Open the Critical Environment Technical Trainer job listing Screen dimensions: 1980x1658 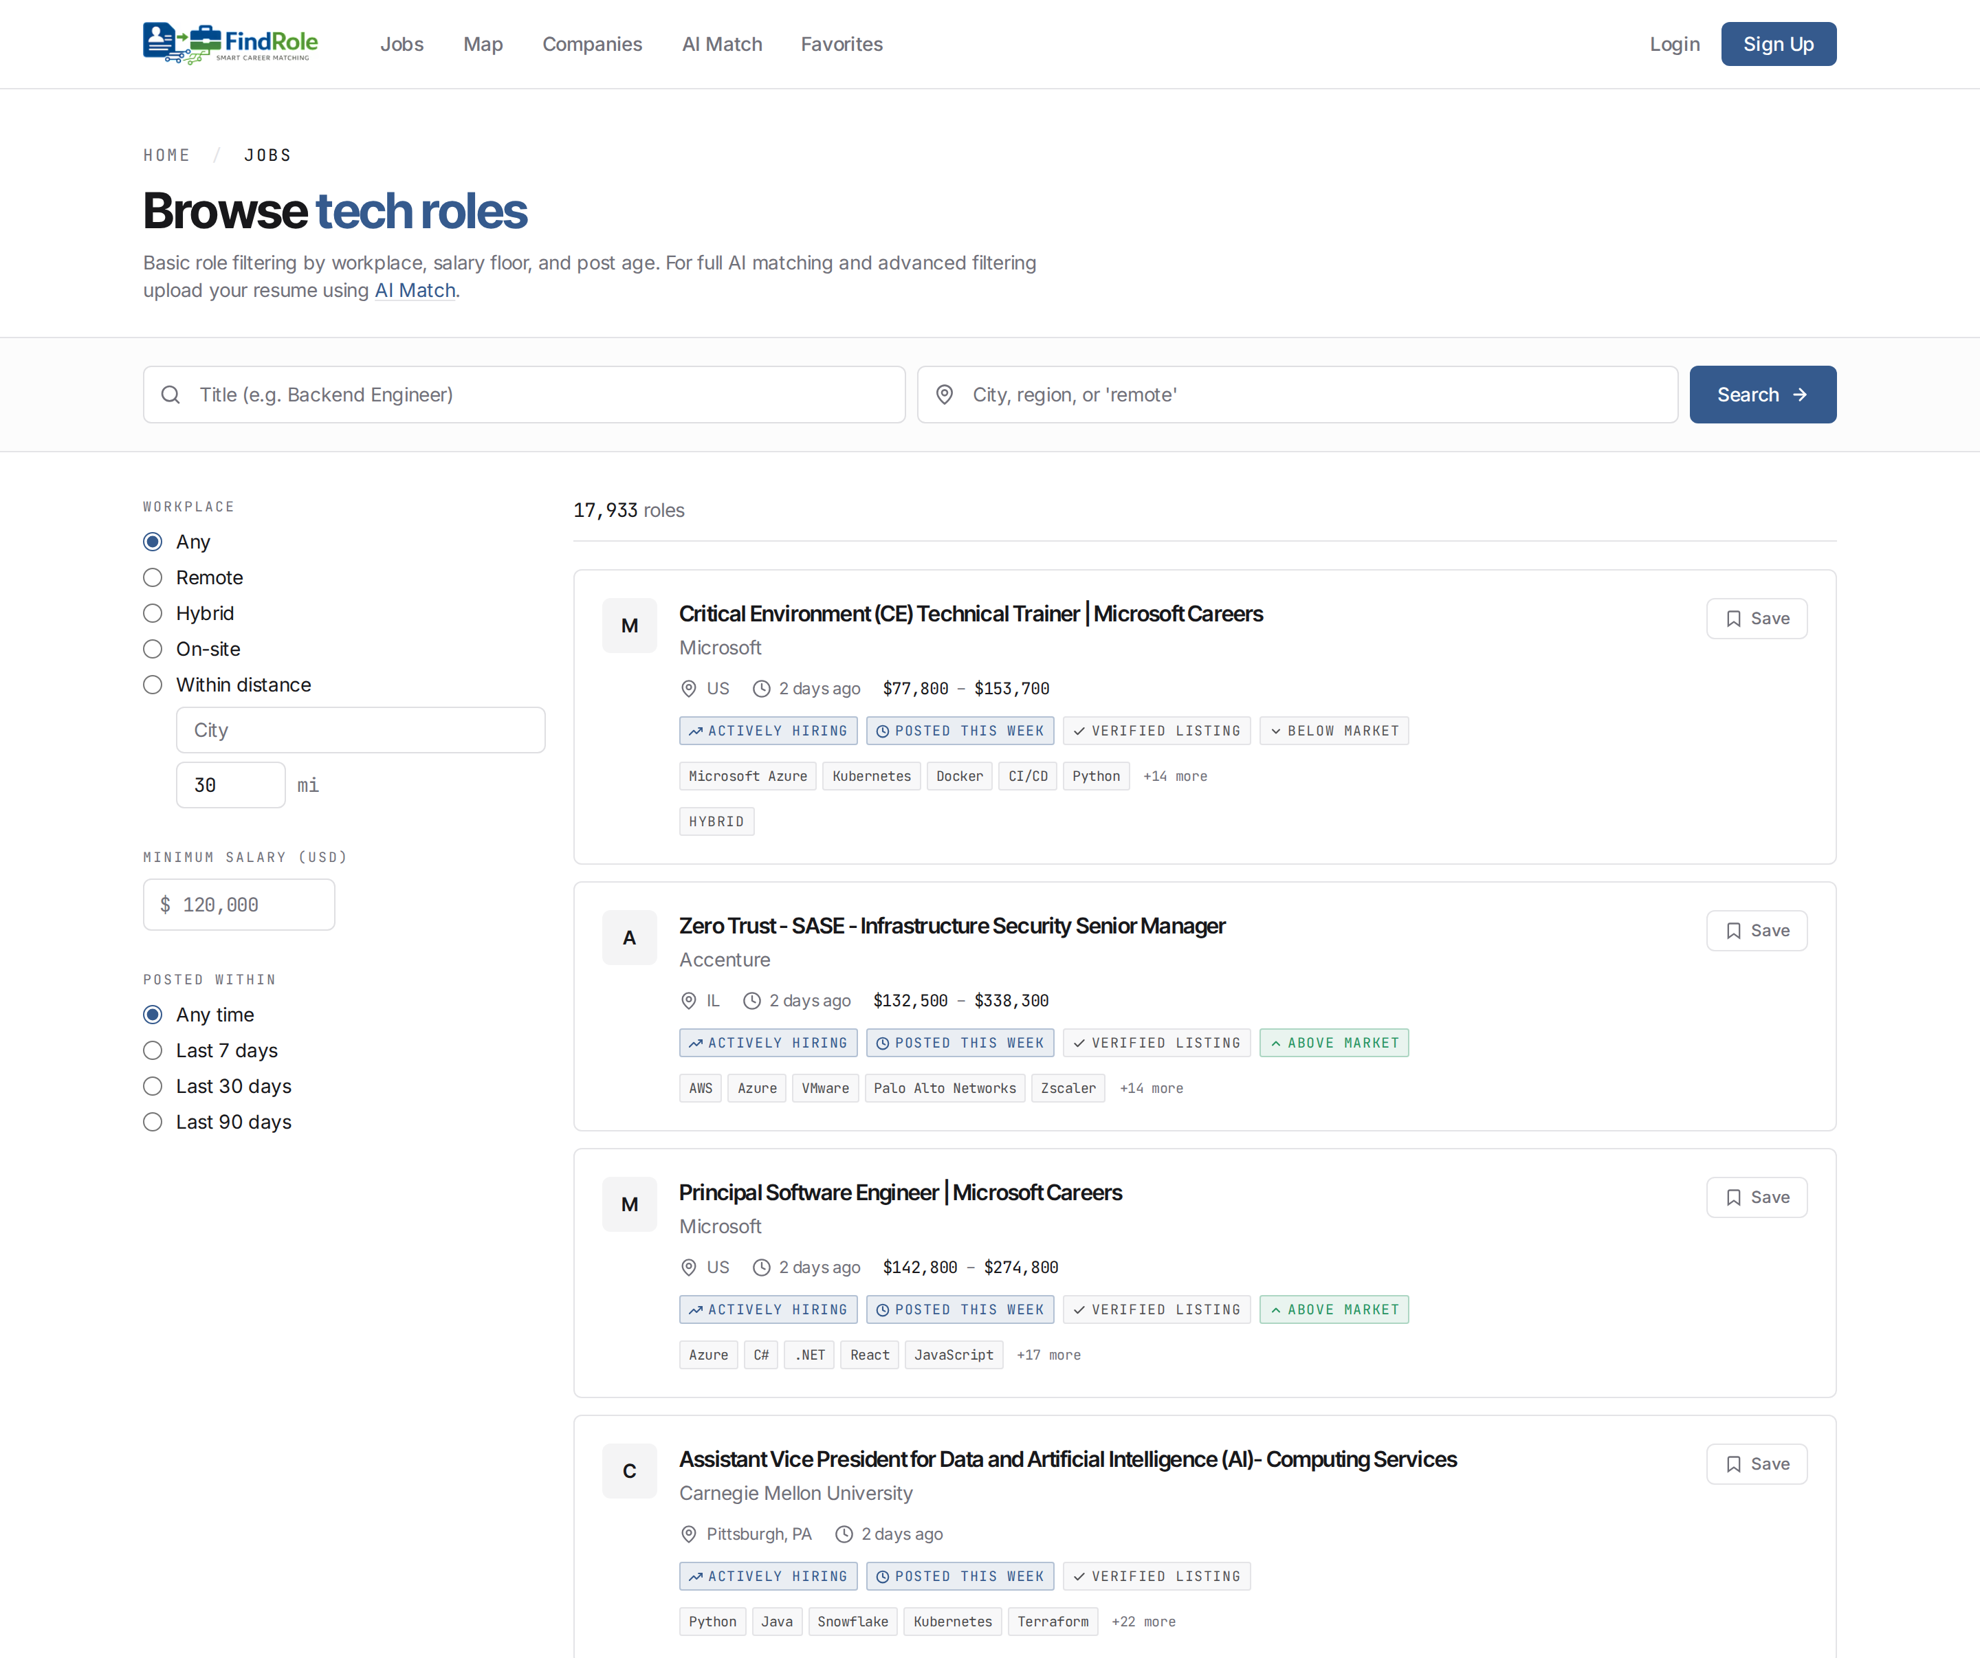point(971,615)
